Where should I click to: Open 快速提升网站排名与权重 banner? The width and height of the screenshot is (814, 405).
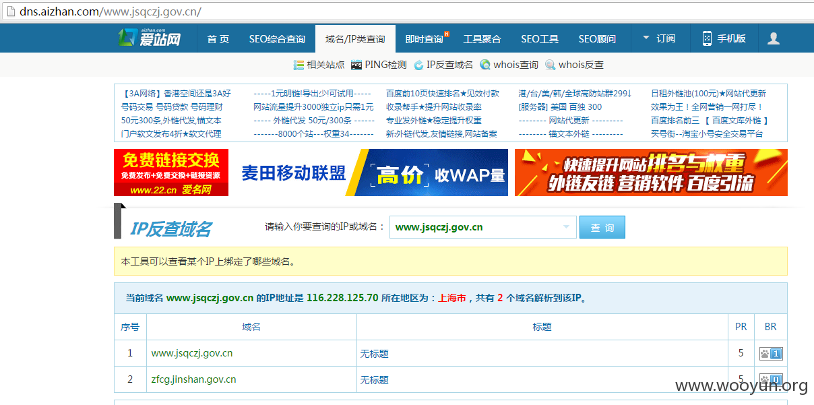tap(651, 173)
